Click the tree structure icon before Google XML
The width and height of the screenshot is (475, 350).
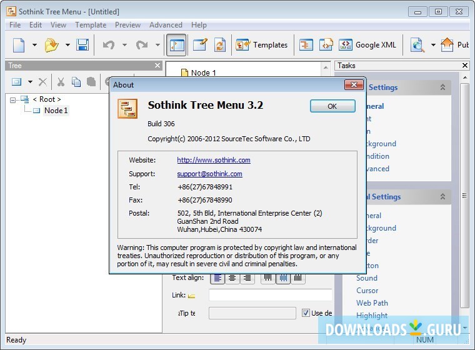[306, 45]
